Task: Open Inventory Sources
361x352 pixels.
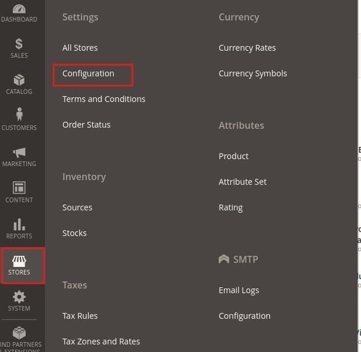Action: pyautogui.click(x=77, y=207)
